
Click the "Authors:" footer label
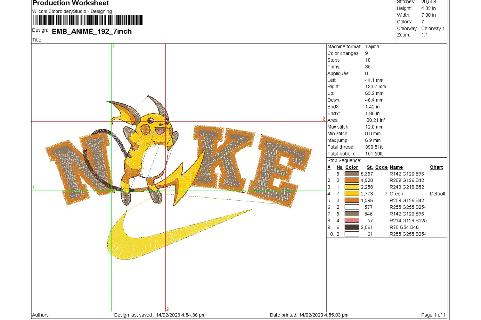[x=41, y=315]
